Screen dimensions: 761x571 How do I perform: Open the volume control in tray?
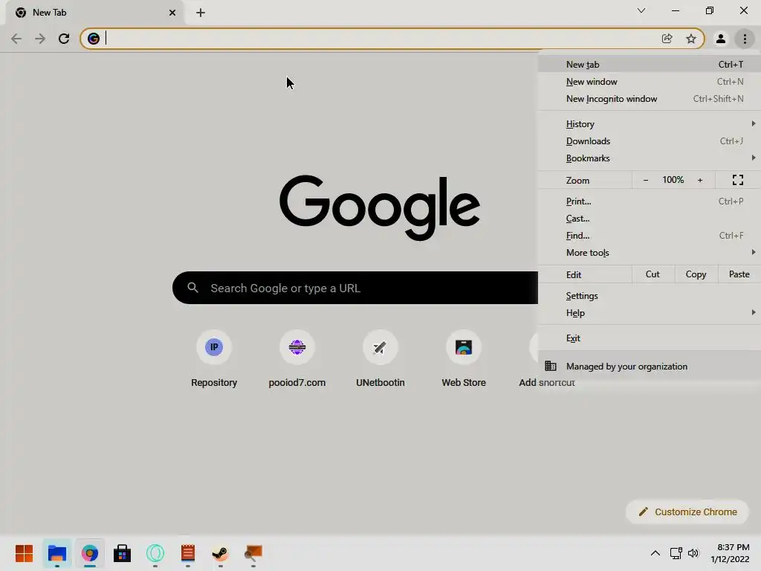click(693, 553)
